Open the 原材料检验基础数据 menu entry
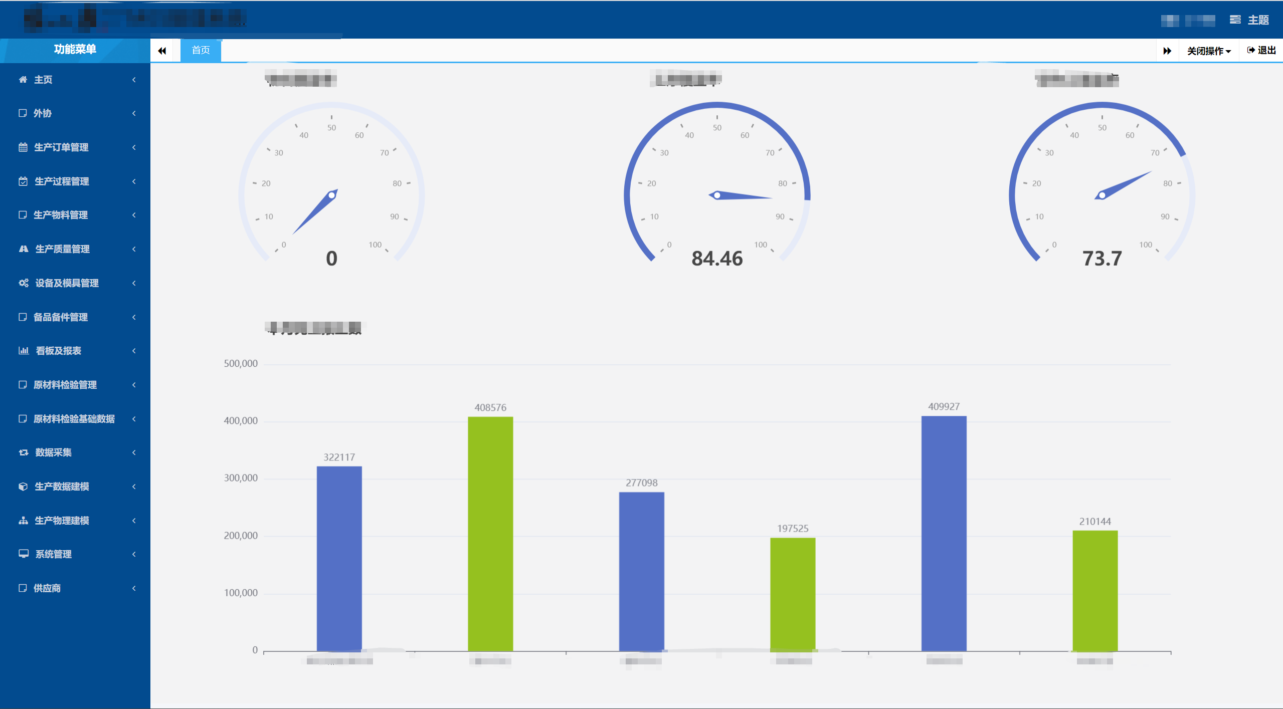The width and height of the screenshot is (1283, 709). click(75, 419)
